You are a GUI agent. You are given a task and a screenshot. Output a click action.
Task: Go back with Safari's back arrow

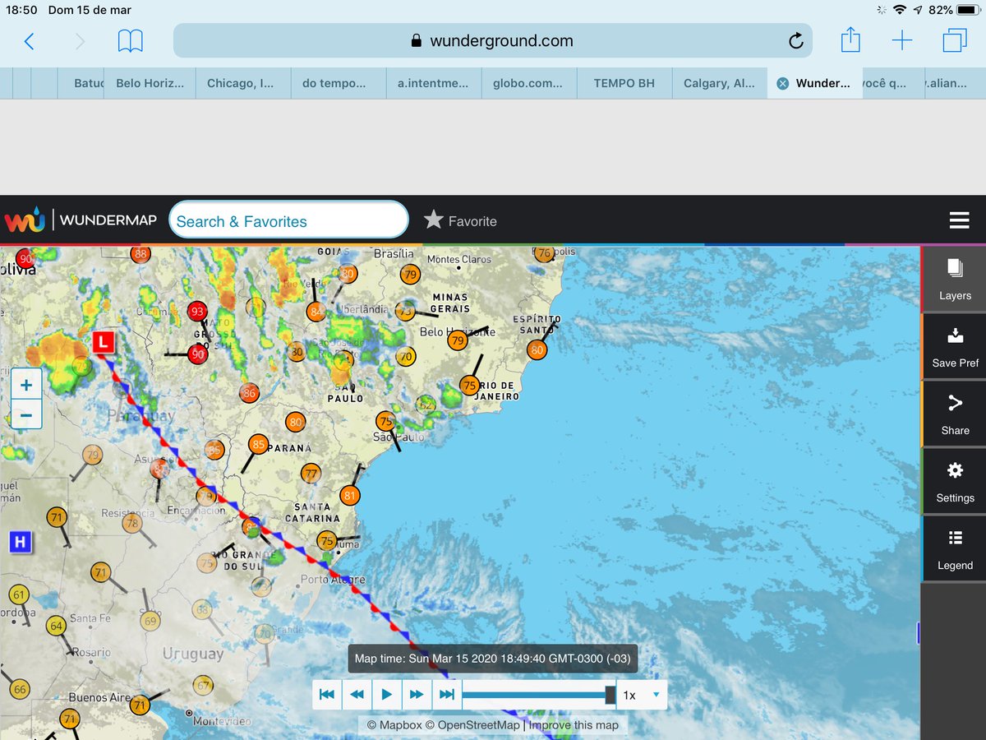(29, 40)
